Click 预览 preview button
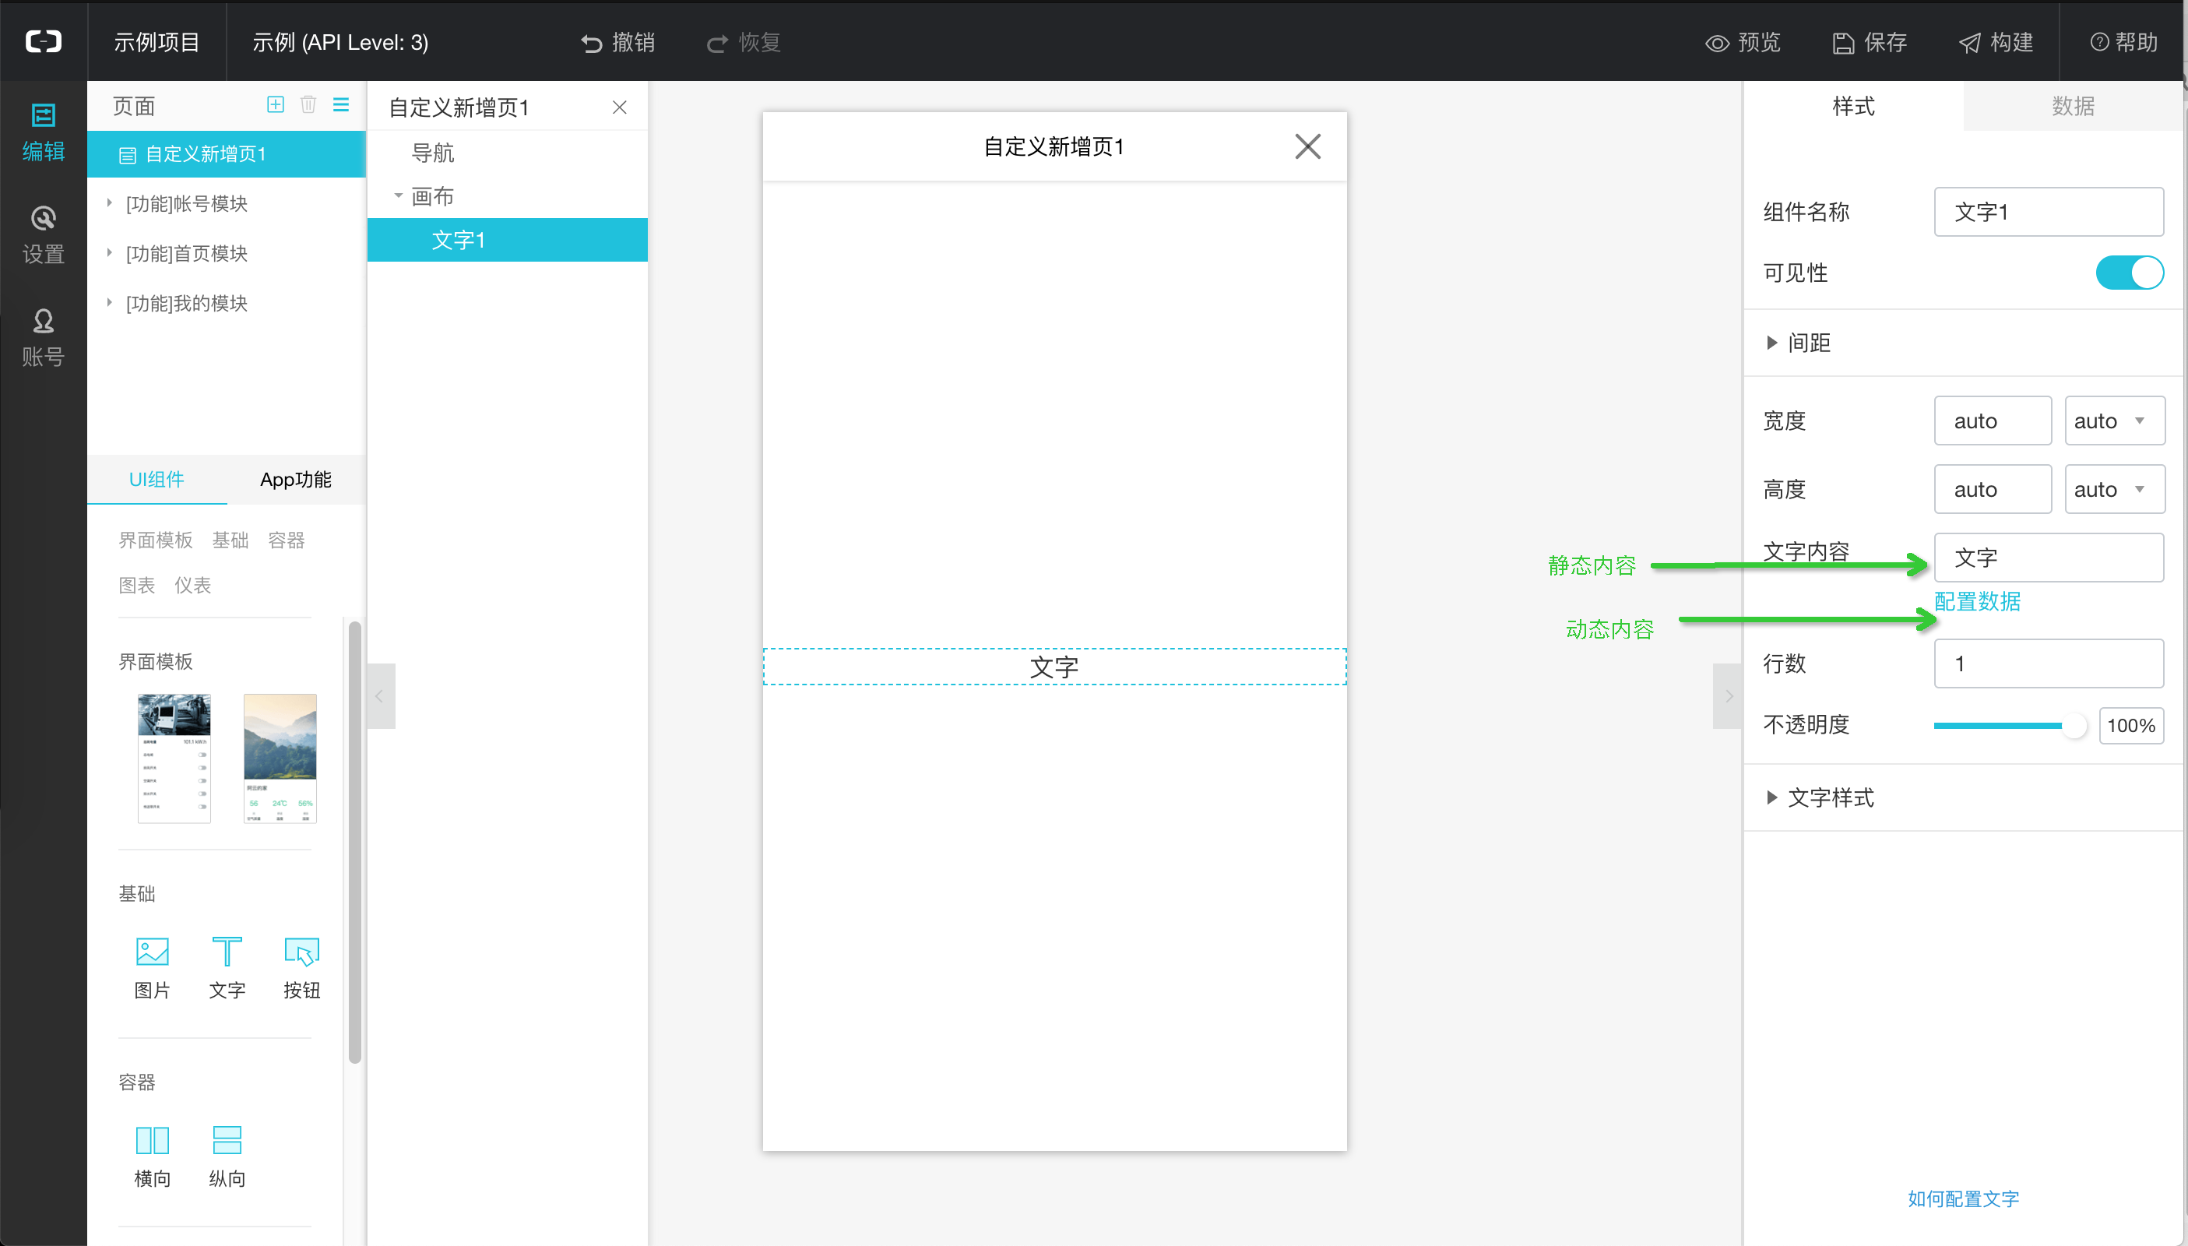Image resolution: width=2188 pixels, height=1246 pixels. [1742, 42]
